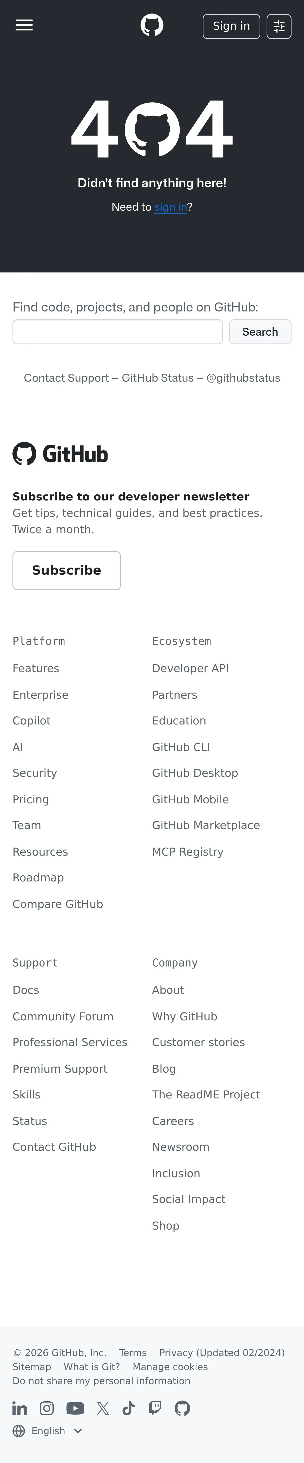
Task: Open GitHub's X (Twitter) icon
Action: (x=103, y=1408)
